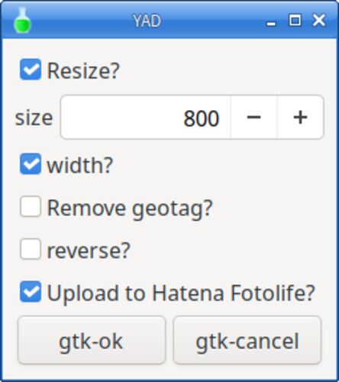Decrease size with the minus button
The image size is (339, 382).
pyautogui.click(x=253, y=117)
